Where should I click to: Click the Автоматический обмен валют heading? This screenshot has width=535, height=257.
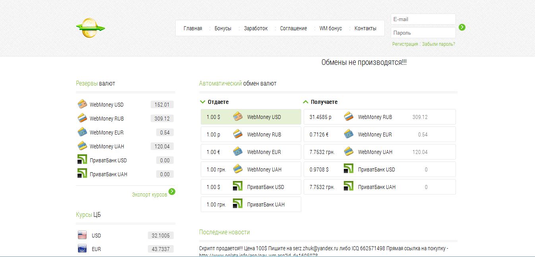[238, 84]
